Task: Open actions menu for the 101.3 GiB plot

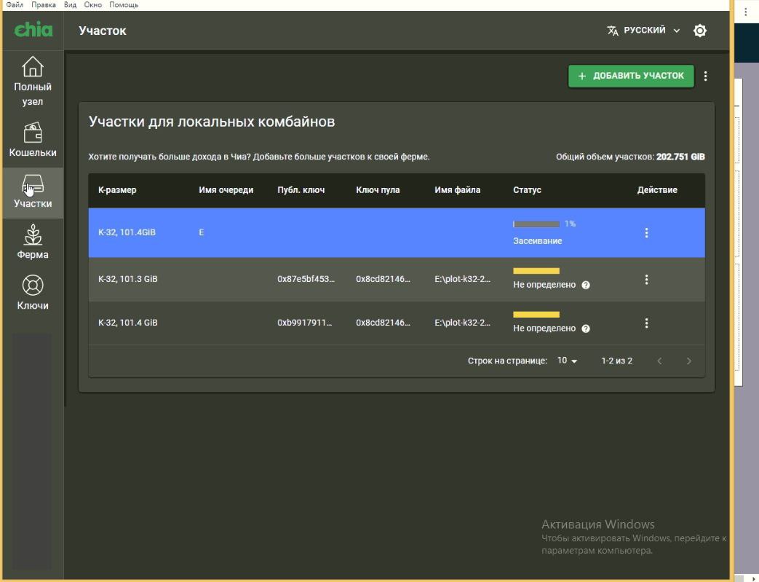Action: (646, 279)
